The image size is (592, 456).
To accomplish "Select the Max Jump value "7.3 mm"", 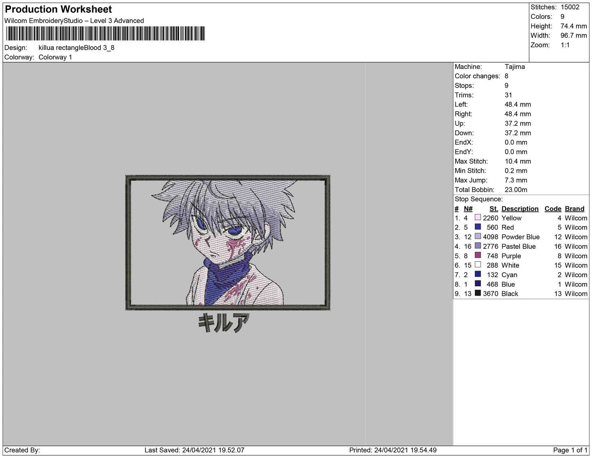I will point(516,180).
